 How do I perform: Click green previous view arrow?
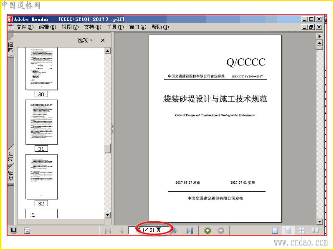207,230
